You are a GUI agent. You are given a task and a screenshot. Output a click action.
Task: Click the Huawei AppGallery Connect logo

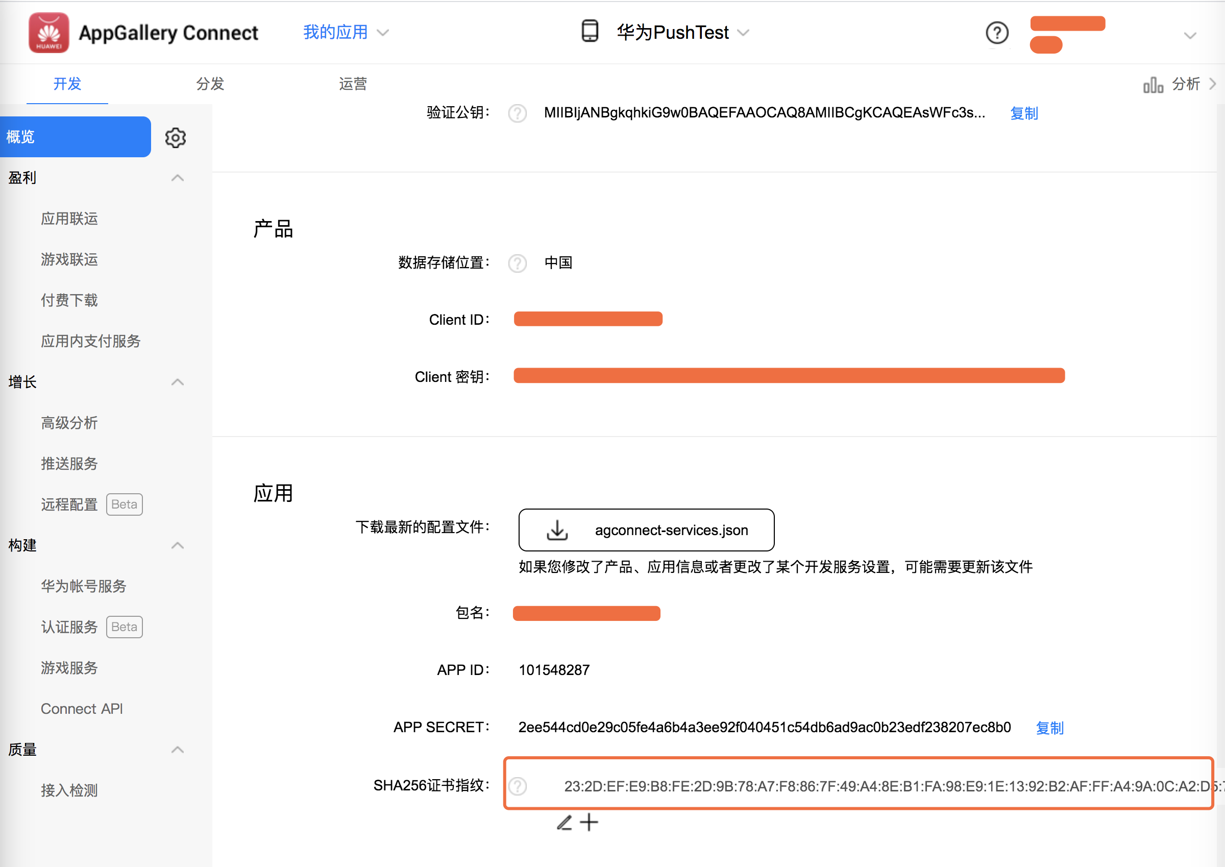point(48,33)
